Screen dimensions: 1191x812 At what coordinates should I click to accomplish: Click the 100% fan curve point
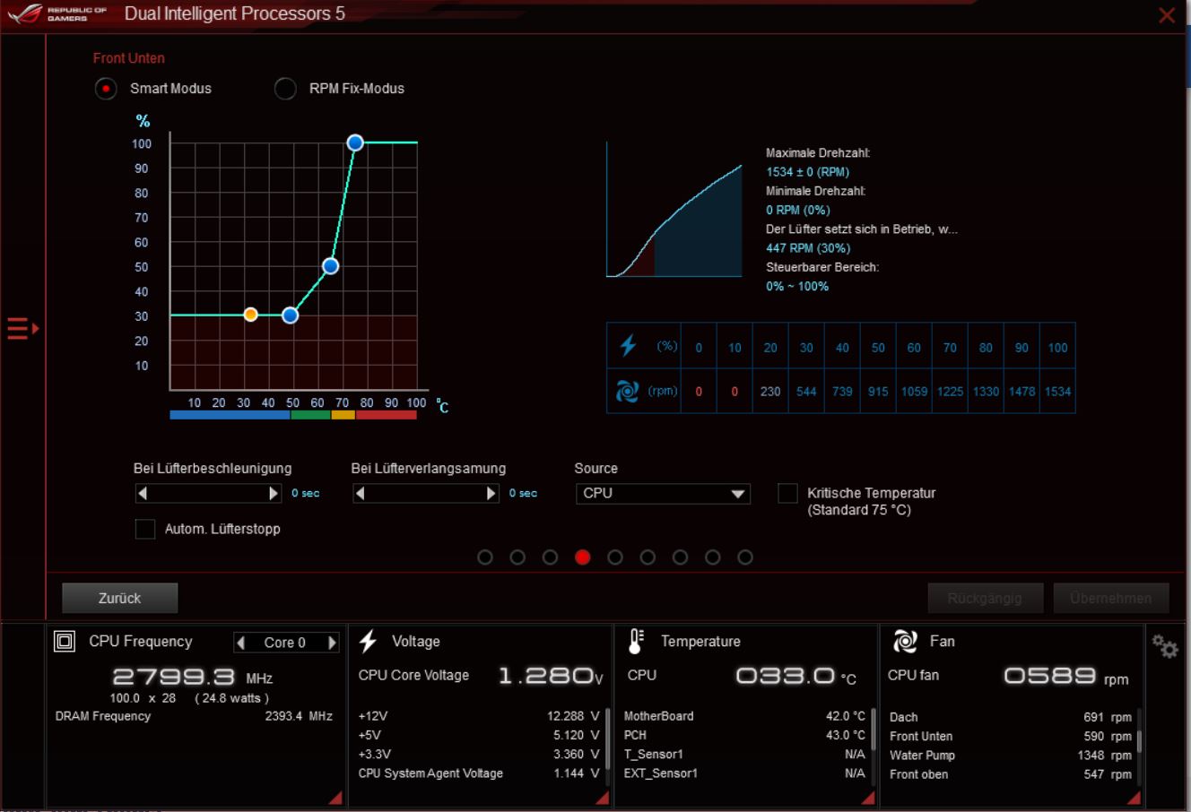pos(355,143)
